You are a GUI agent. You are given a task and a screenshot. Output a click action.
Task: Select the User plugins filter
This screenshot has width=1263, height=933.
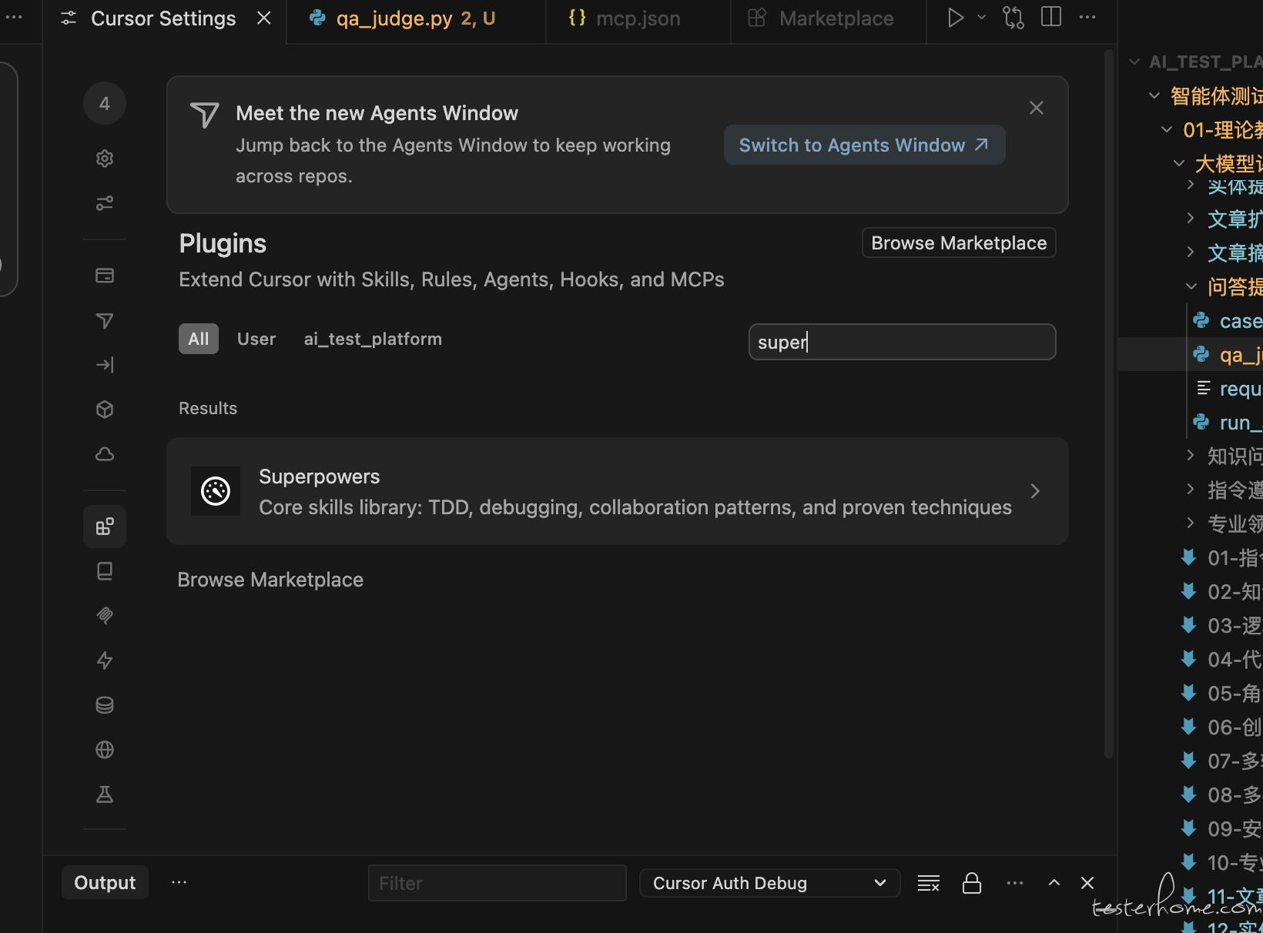(x=256, y=339)
